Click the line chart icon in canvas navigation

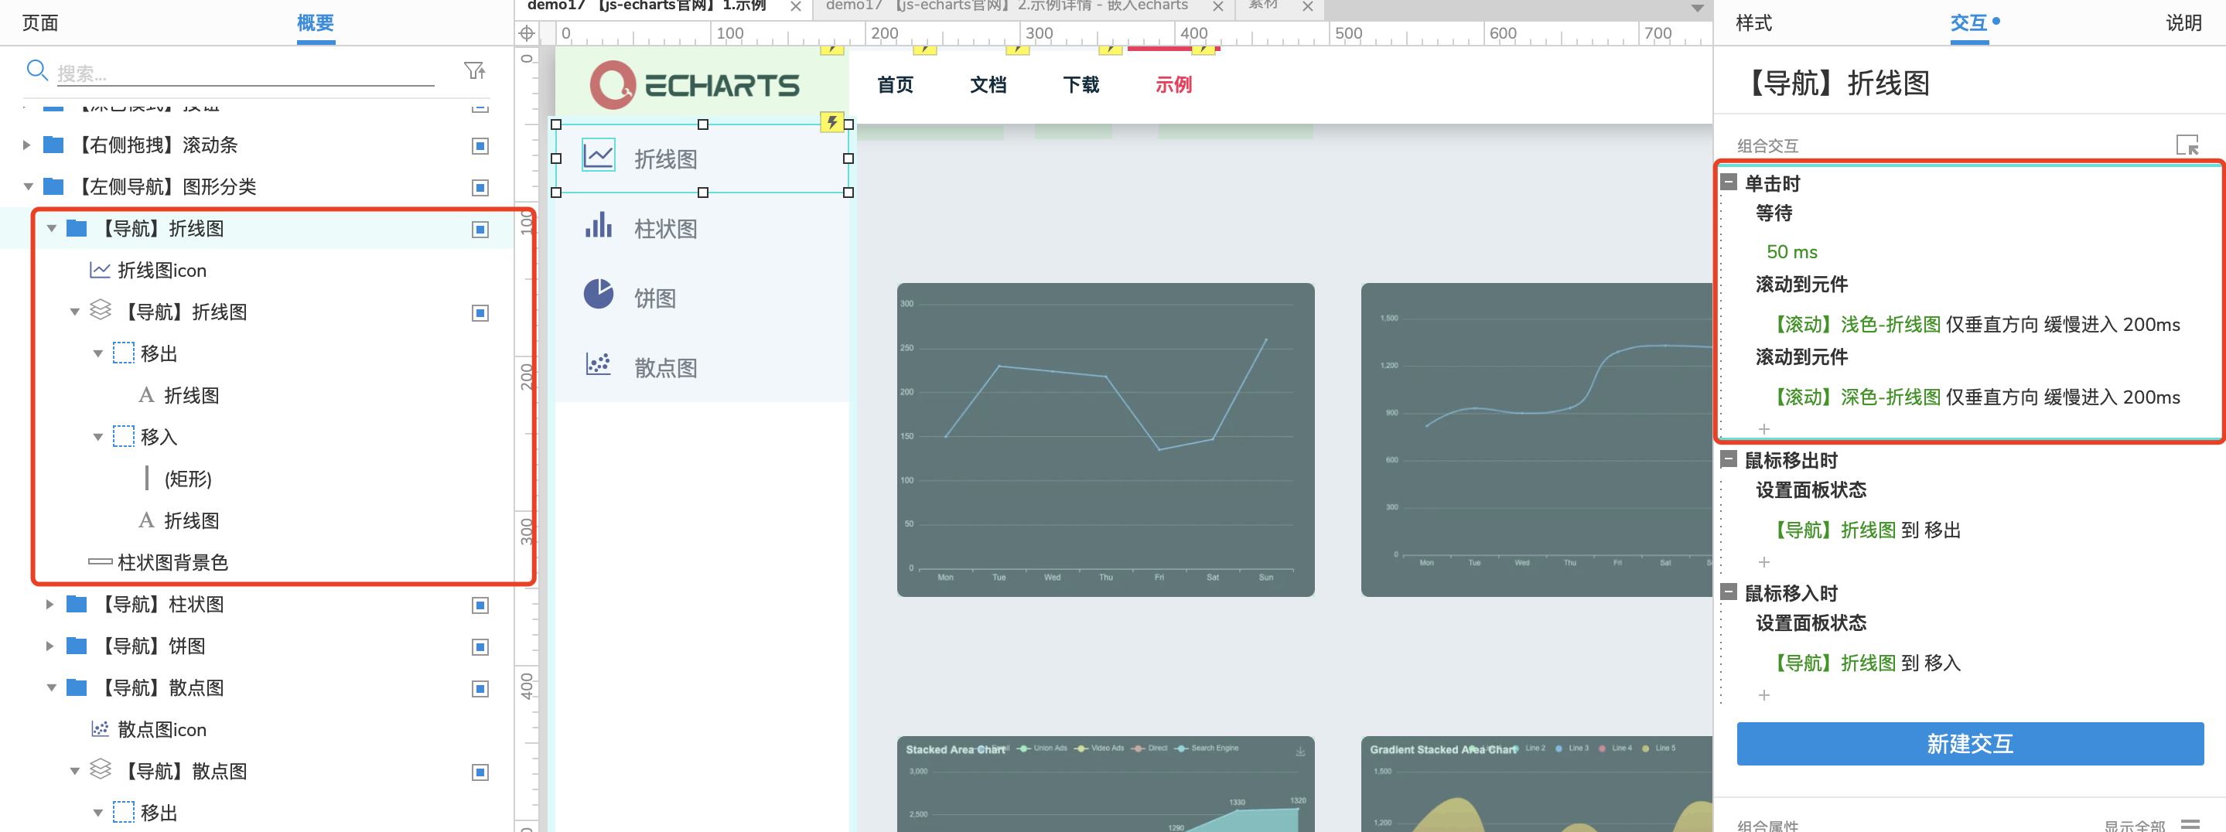click(598, 155)
